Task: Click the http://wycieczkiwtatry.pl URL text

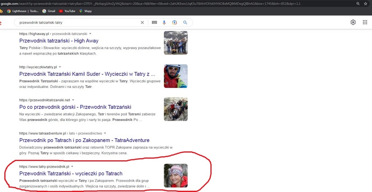Action: [x=38, y=67]
